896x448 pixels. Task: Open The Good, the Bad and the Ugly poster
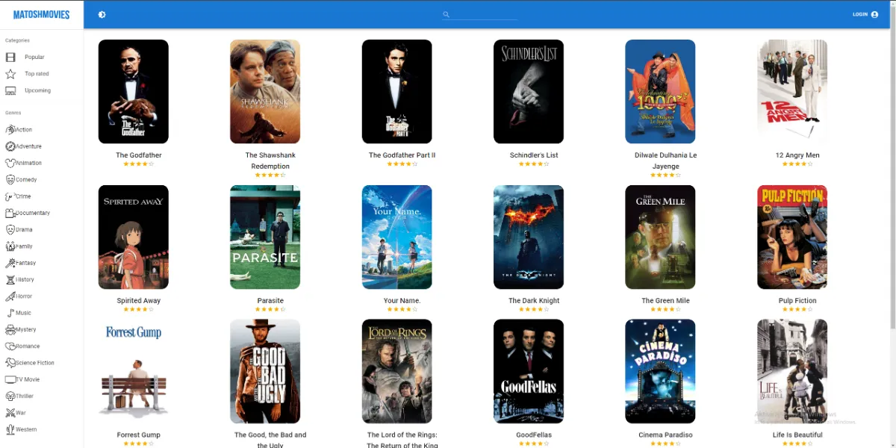[265, 371]
